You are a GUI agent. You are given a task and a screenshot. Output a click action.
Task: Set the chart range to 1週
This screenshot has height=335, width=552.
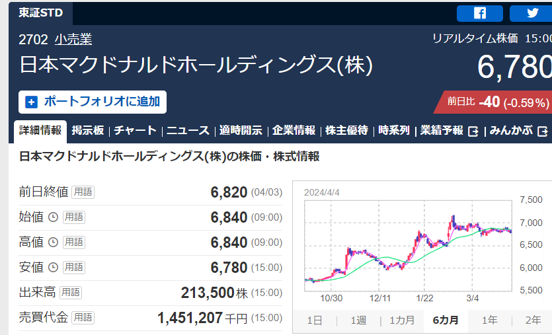(359, 320)
